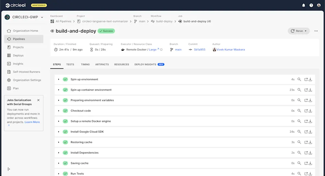325x176 pixels.
Task: Search the Spin up environment step output
Action: click(299, 79)
